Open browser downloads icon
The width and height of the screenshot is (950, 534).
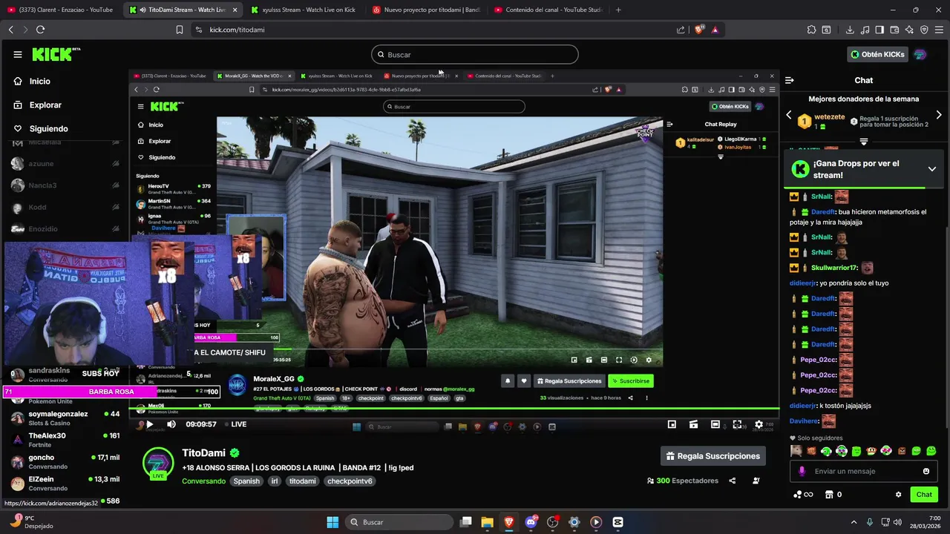(850, 30)
